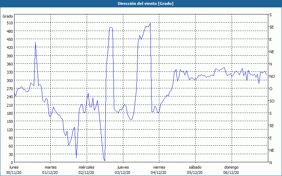
Task: Click the 'N' compass label level with 360
Action: point(270,64)
